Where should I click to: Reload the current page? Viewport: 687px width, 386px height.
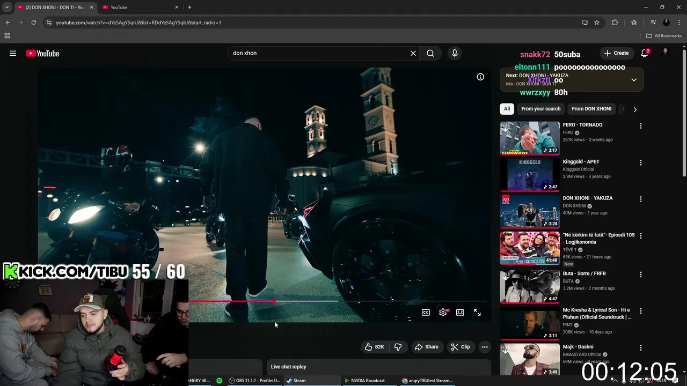[33, 23]
